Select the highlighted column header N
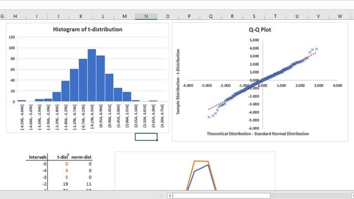This screenshot has height=199, width=354. click(146, 16)
